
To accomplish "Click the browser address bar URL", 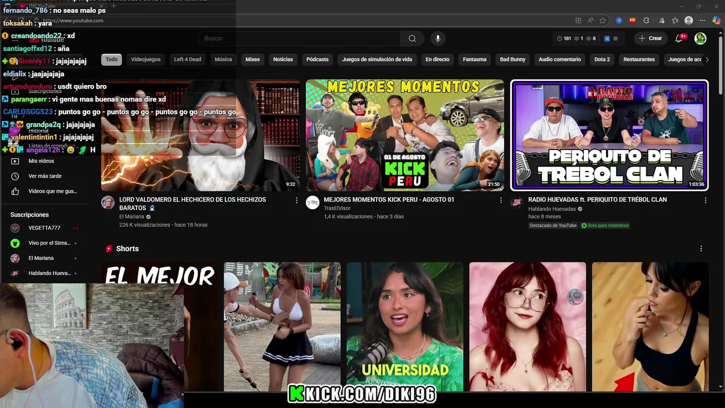I will (74, 20).
